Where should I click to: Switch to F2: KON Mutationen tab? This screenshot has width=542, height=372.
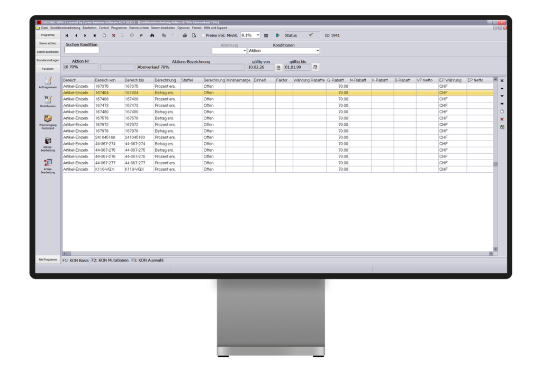point(110,261)
